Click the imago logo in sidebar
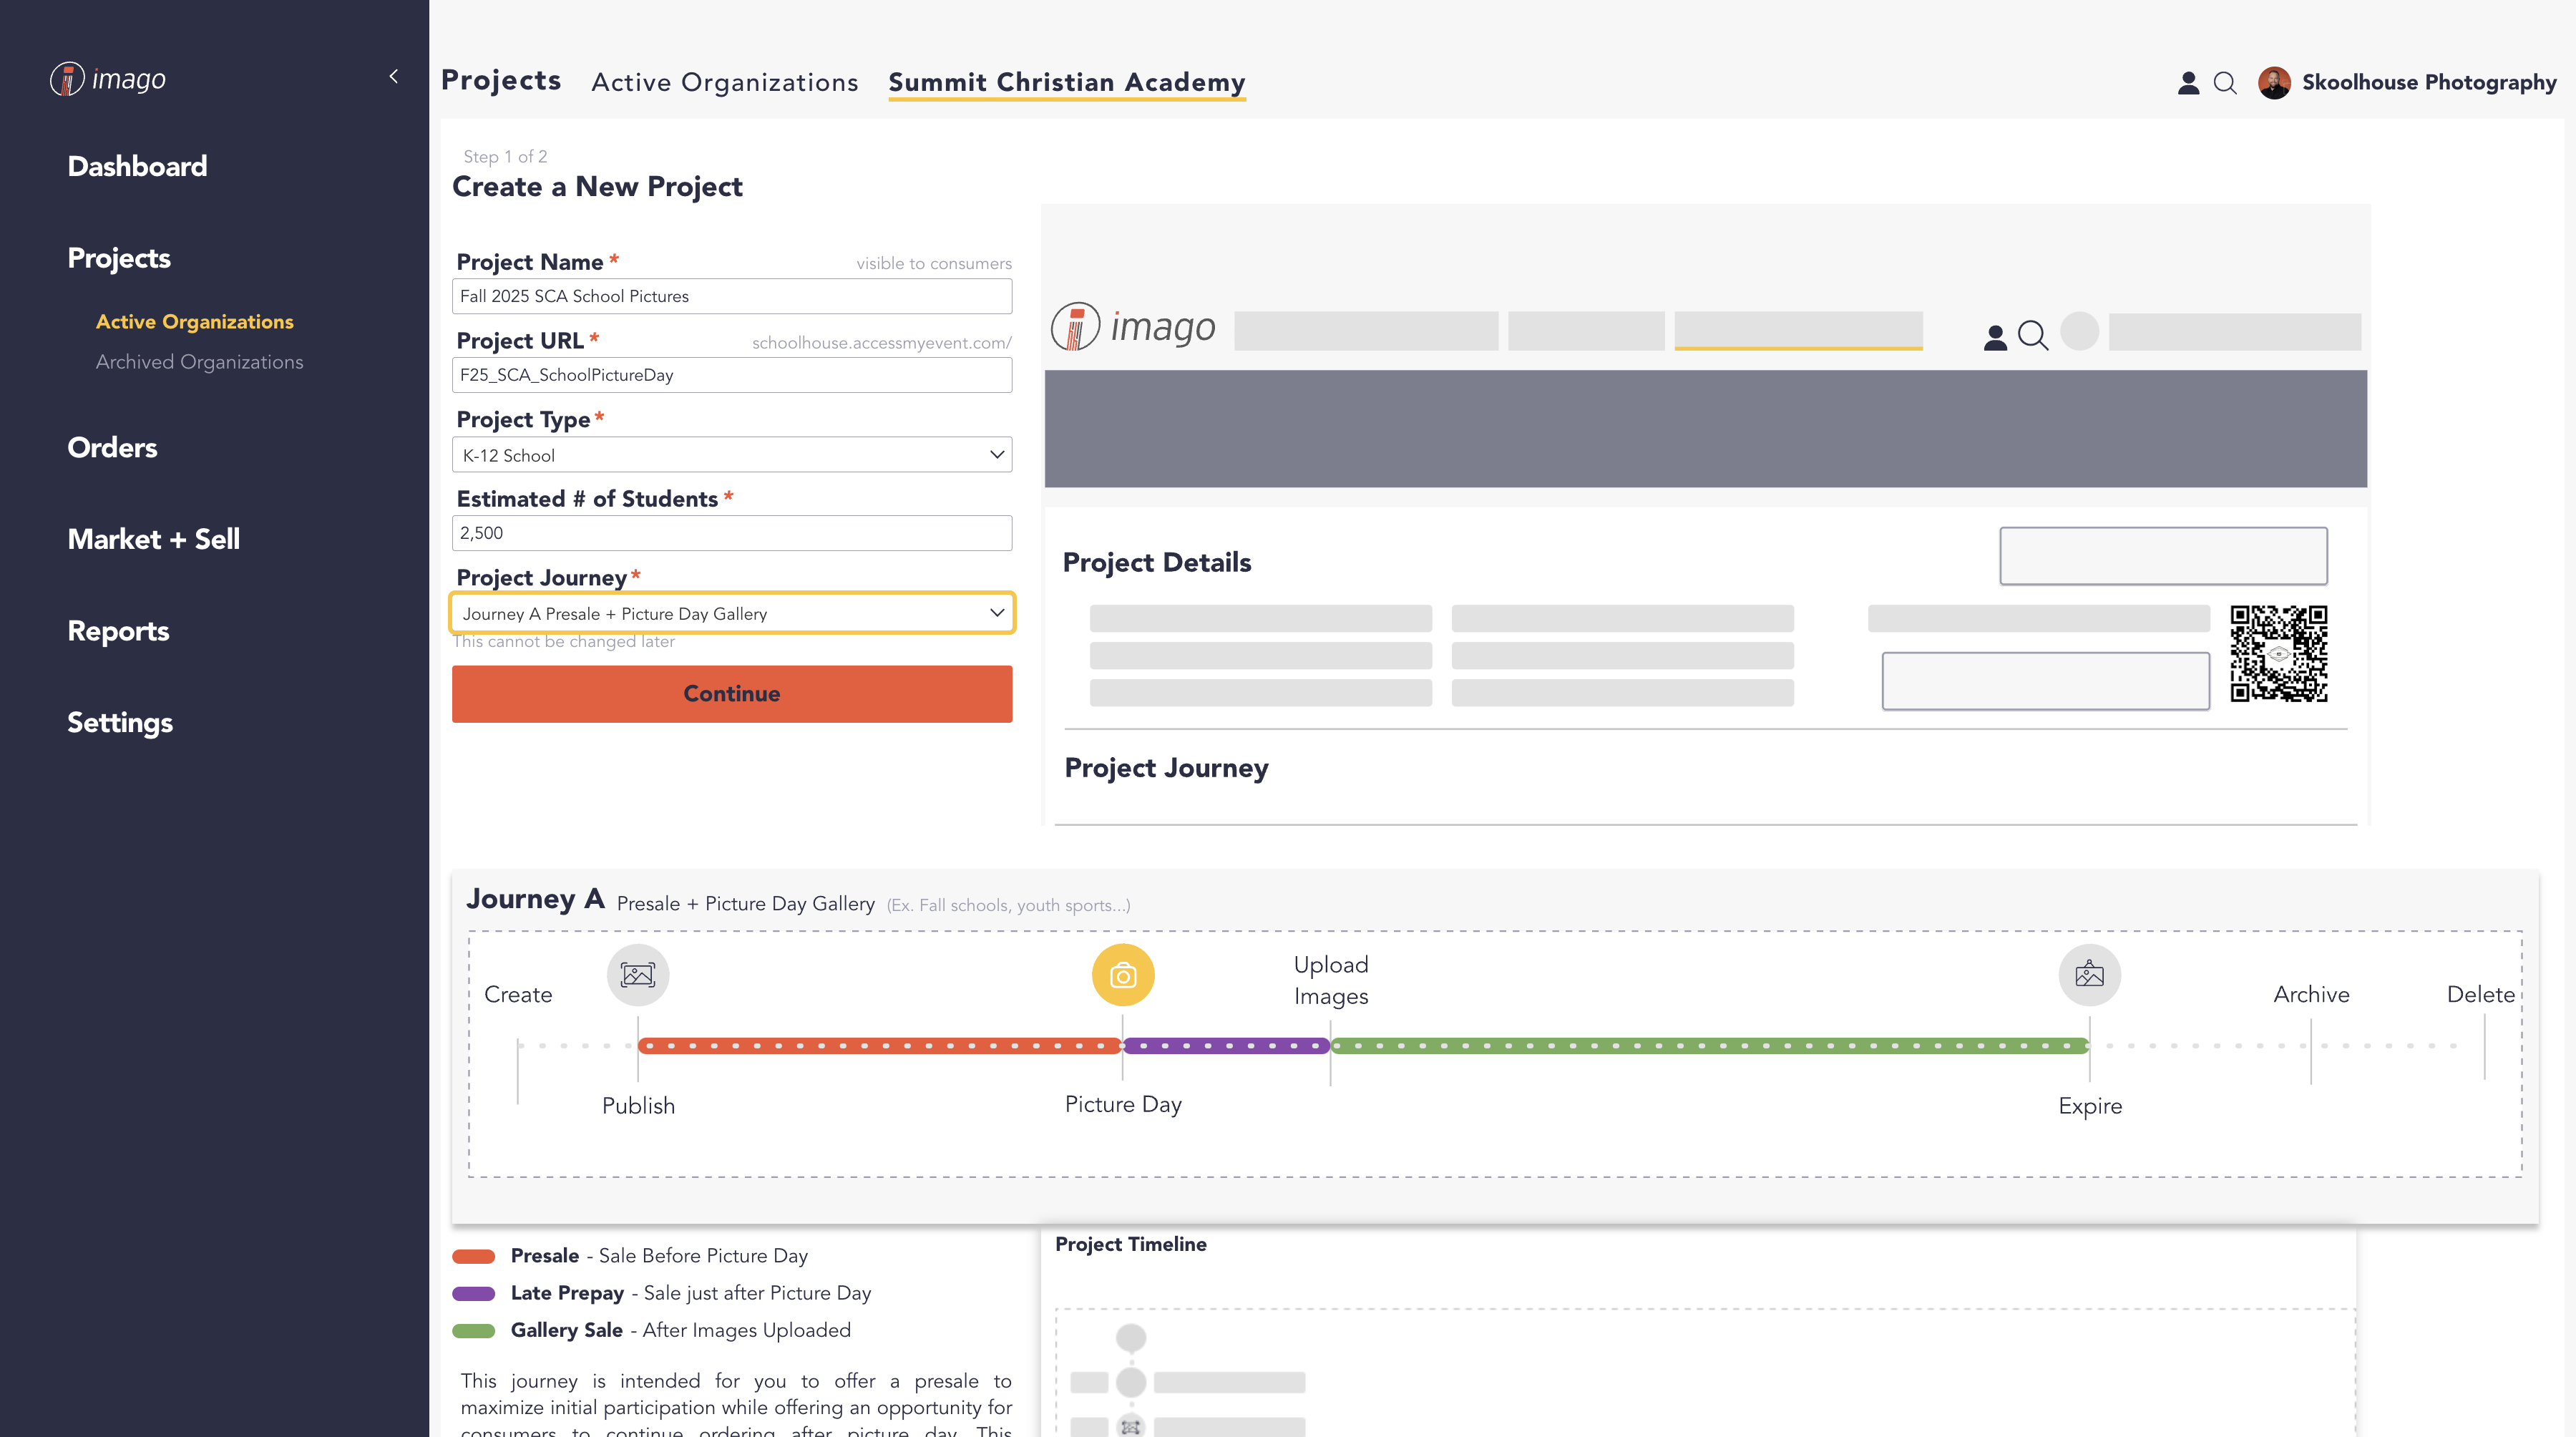This screenshot has width=2576, height=1437. 108,79
